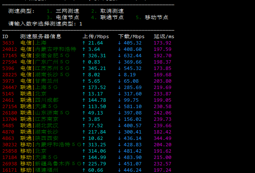Screen dimensions: 255x173
Task: Click download value 632.44
Action: click(132, 56)
